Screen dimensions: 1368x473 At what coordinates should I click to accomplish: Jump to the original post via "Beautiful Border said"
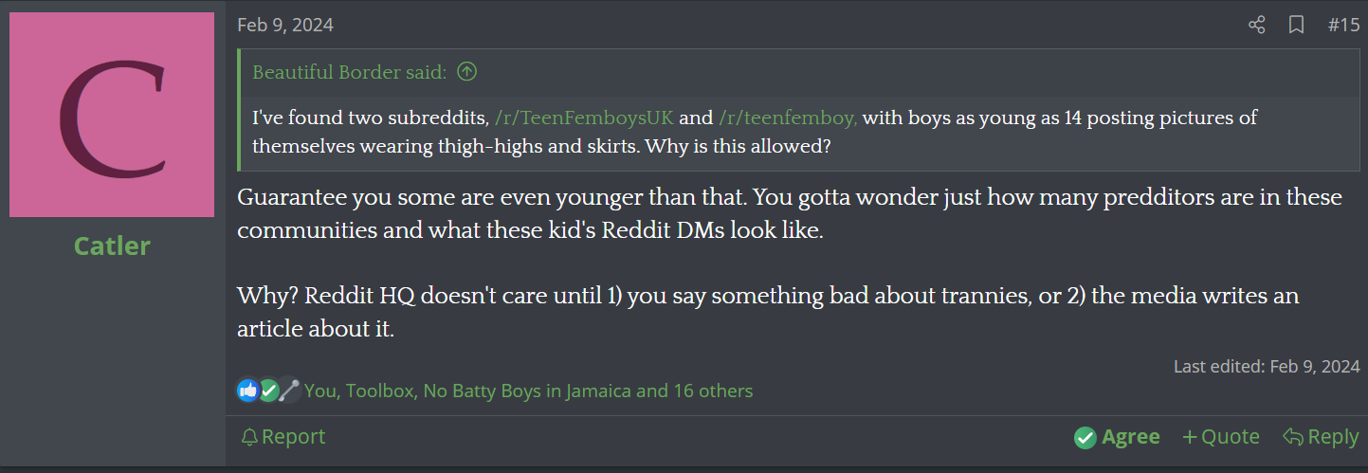(x=349, y=72)
